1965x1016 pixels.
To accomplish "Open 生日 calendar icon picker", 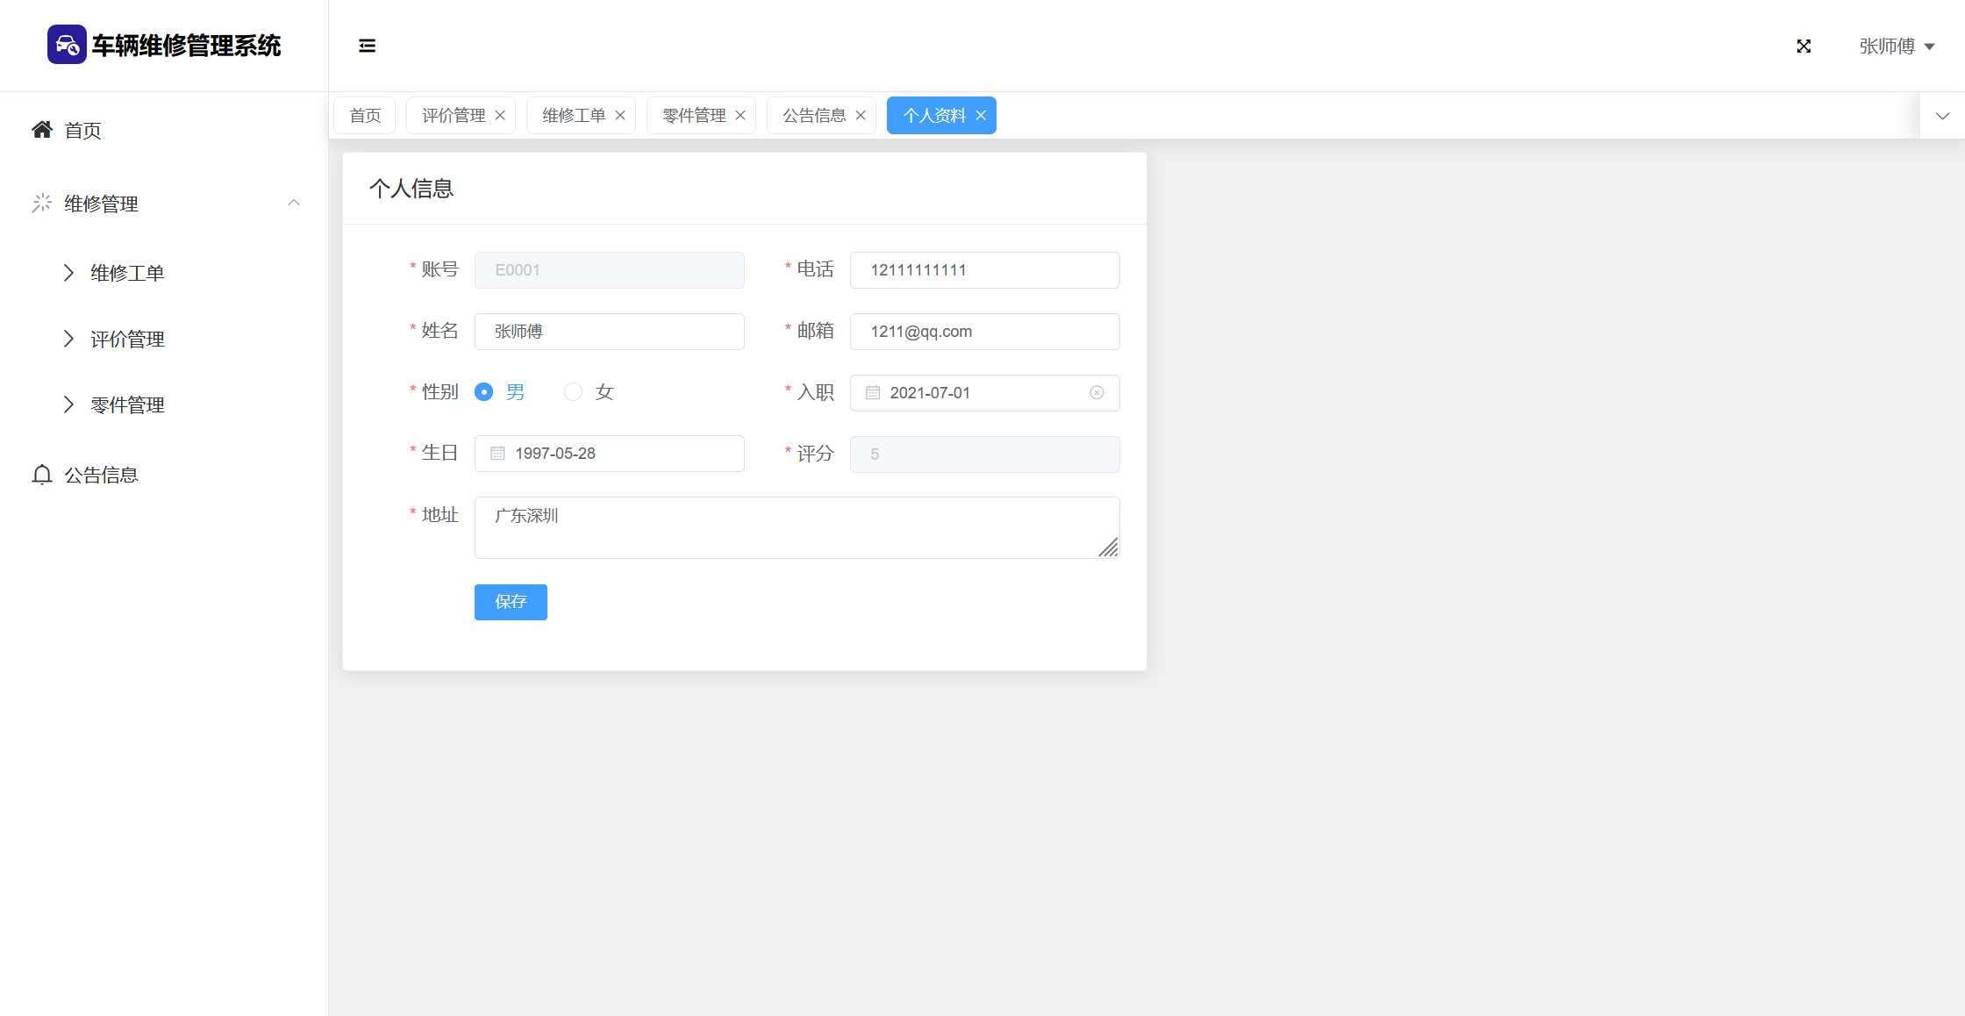I will (497, 454).
